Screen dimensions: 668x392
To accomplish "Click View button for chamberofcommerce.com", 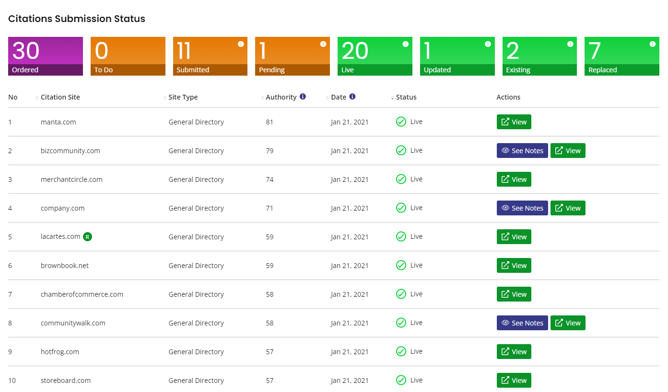I will (514, 294).
